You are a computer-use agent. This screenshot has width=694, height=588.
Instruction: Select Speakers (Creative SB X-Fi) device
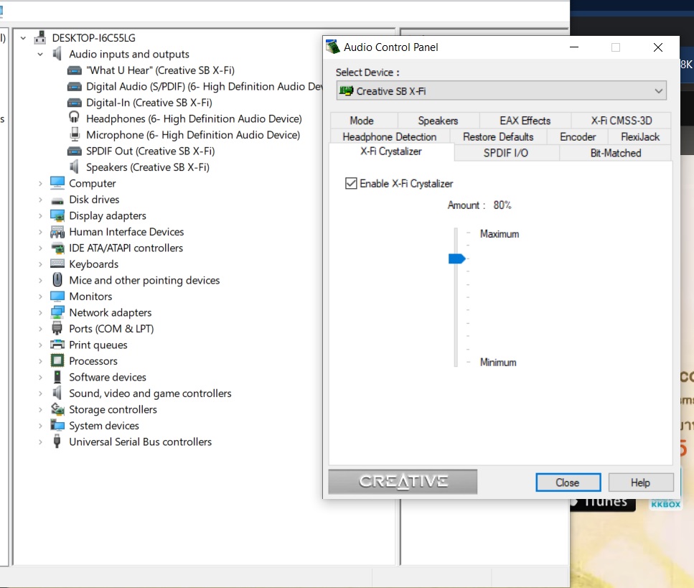click(148, 167)
